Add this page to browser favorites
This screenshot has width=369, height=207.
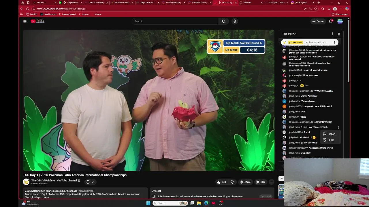click(x=316, y=9)
